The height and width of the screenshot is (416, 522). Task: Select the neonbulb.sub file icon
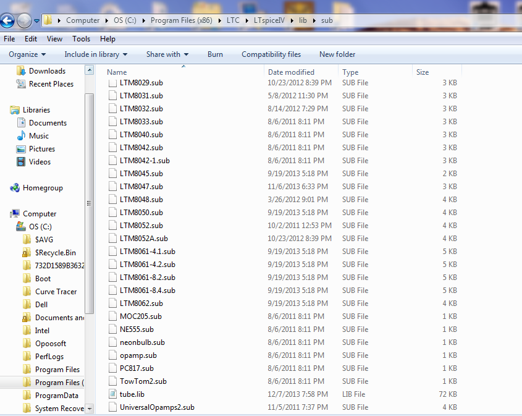click(x=112, y=342)
